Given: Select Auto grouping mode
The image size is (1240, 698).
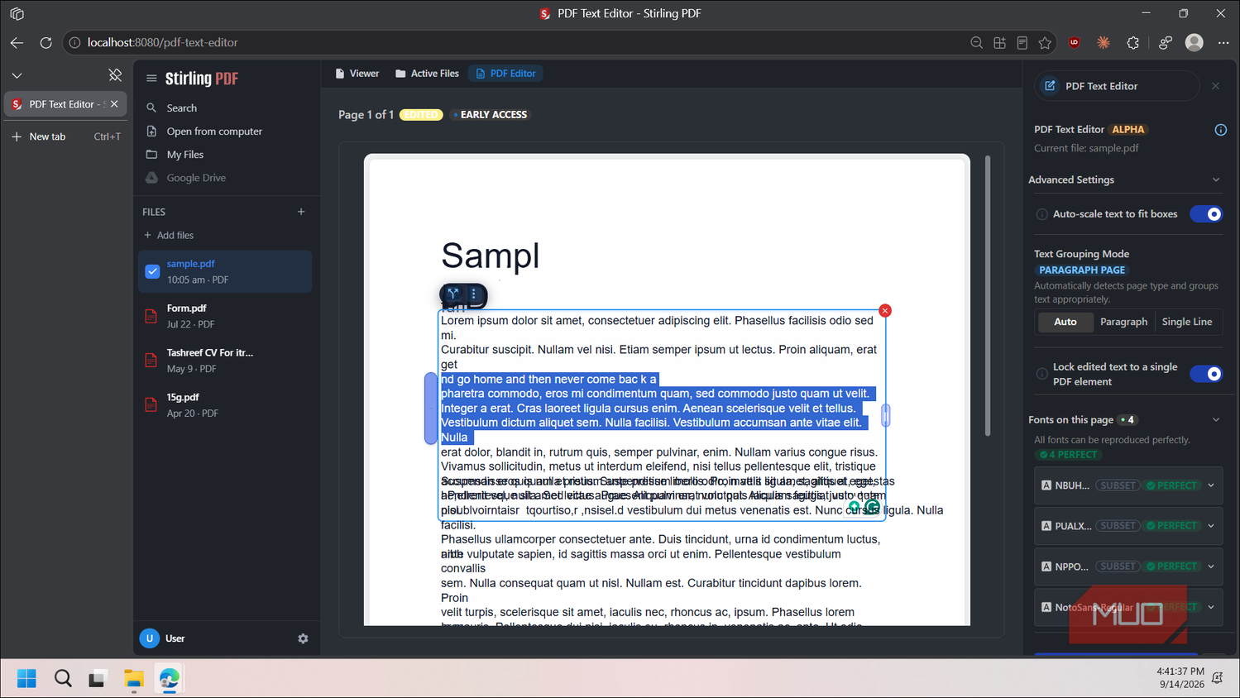Looking at the screenshot, I should [1065, 322].
